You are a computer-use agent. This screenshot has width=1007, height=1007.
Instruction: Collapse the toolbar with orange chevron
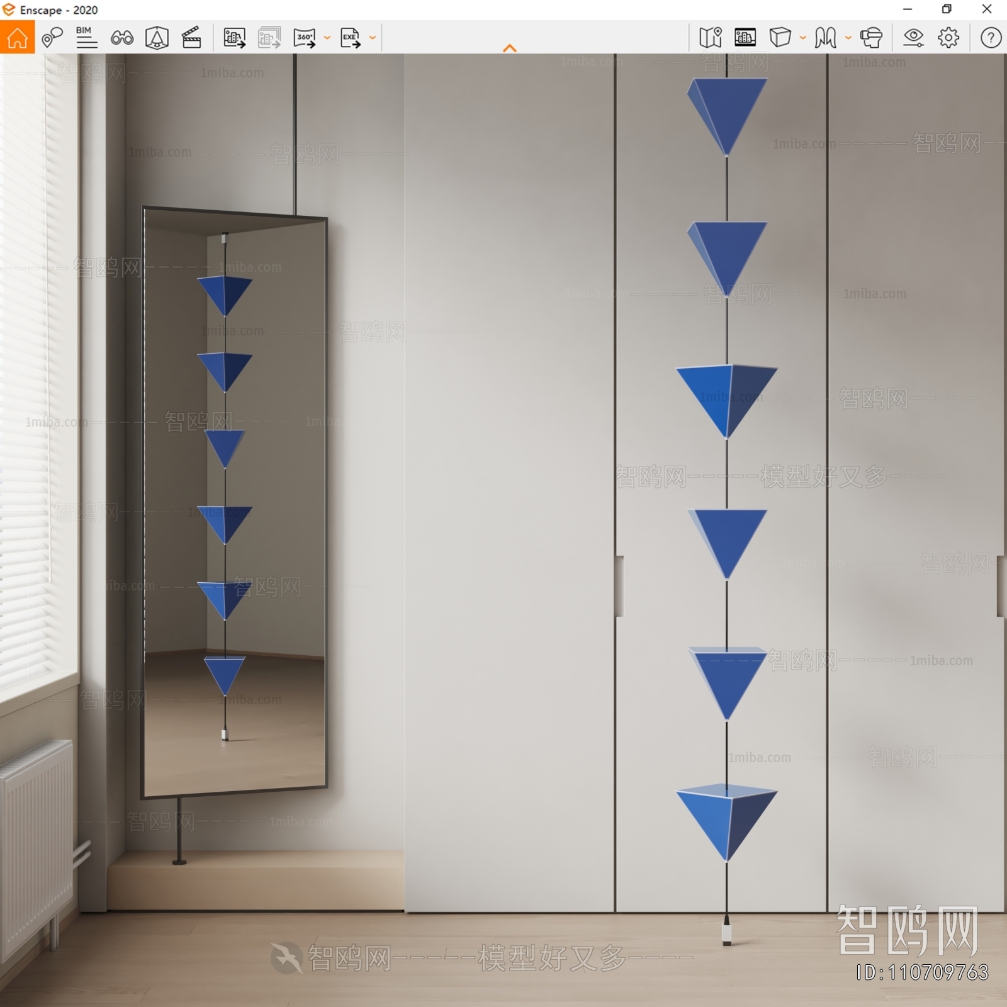[x=510, y=48]
